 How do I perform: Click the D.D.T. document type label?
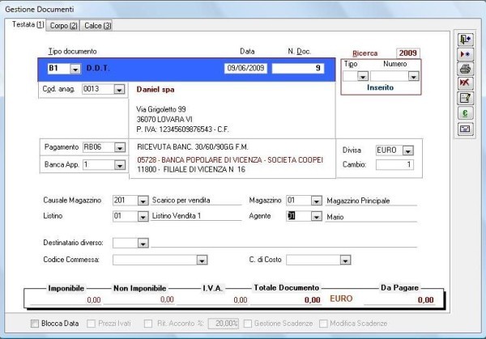[x=98, y=68]
